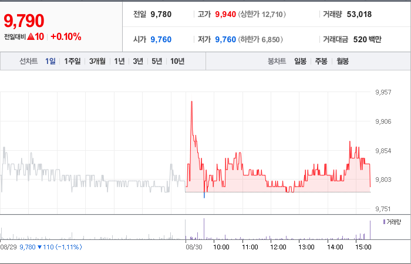Click the 10:00 time axis label
The width and height of the screenshot is (411, 264).
point(221,247)
